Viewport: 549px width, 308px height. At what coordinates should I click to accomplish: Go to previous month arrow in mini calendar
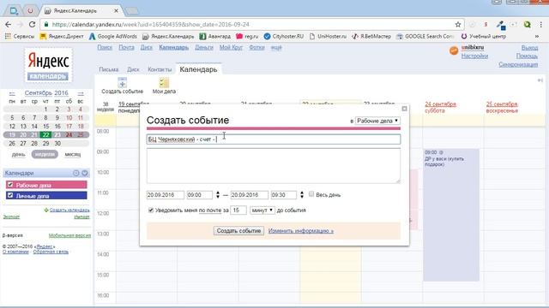[12, 93]
